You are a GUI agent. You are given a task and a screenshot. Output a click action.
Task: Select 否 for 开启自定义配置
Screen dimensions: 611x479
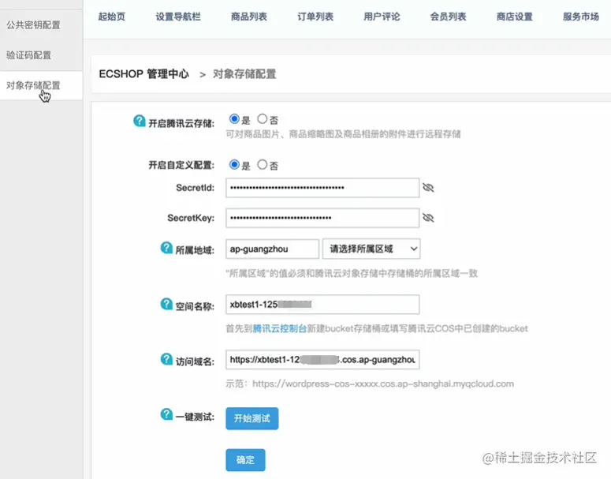coord(263,165)
